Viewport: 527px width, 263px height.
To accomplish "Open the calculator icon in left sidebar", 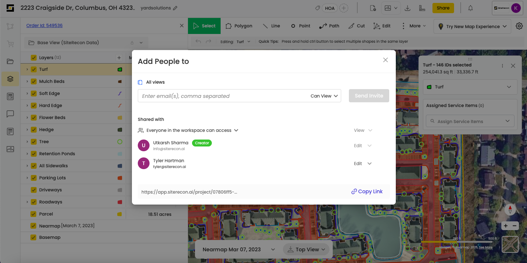I will [10, 96].
